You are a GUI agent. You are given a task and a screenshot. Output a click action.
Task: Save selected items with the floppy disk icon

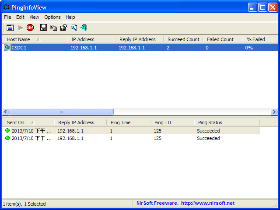[x=43, y=28]
